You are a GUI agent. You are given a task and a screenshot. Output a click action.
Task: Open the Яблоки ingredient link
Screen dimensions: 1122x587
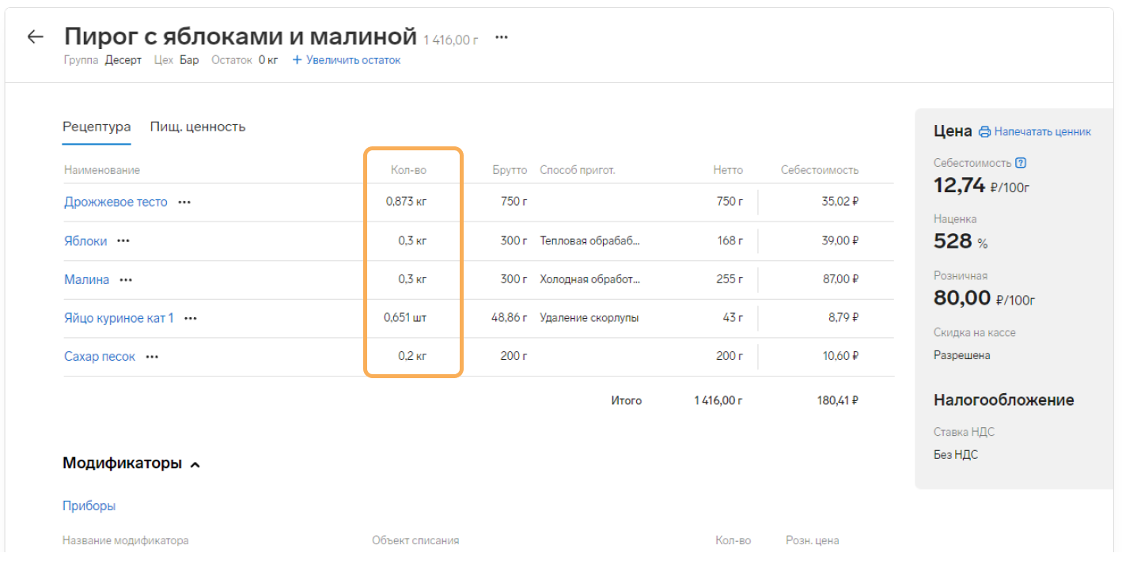tap(85, 241)
